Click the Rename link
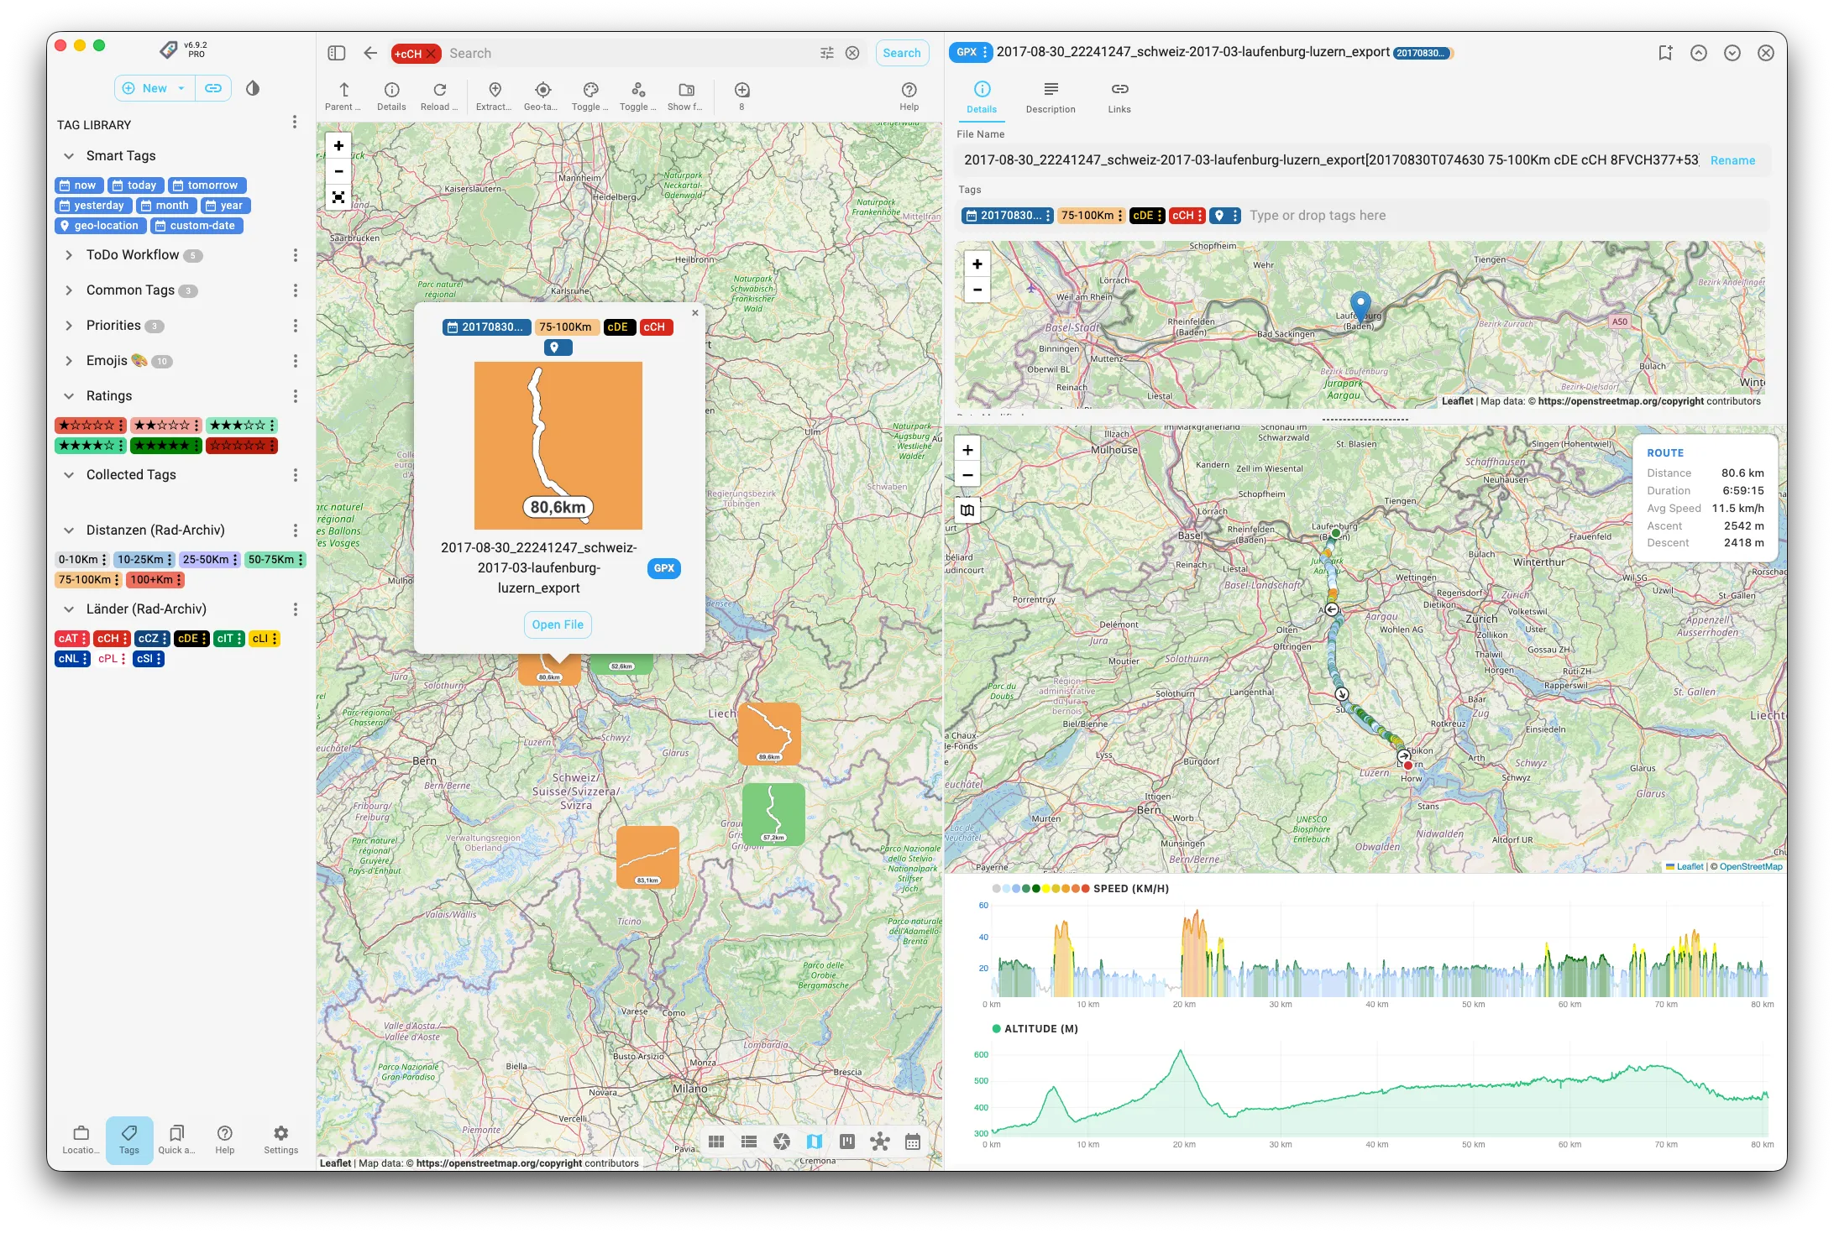Image resolution: width=1834 pixels, height=1233 pixels. 1732,160
